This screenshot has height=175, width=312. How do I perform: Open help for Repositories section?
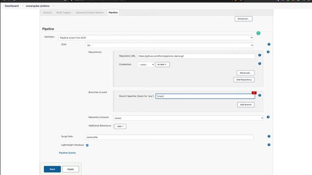pos(268,52)
